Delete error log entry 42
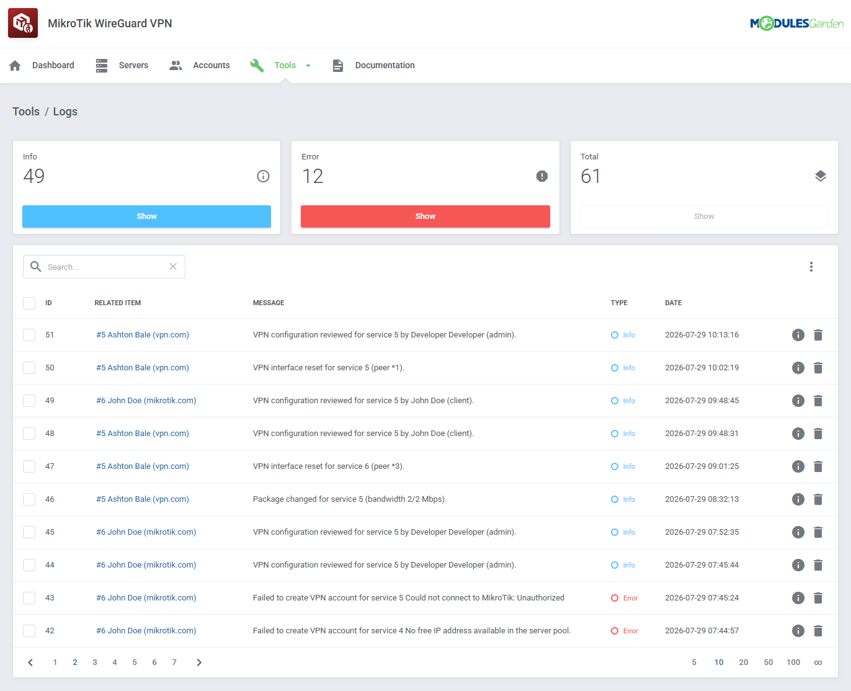This screenshot has height=691, width=851. [x=818, y=631]
